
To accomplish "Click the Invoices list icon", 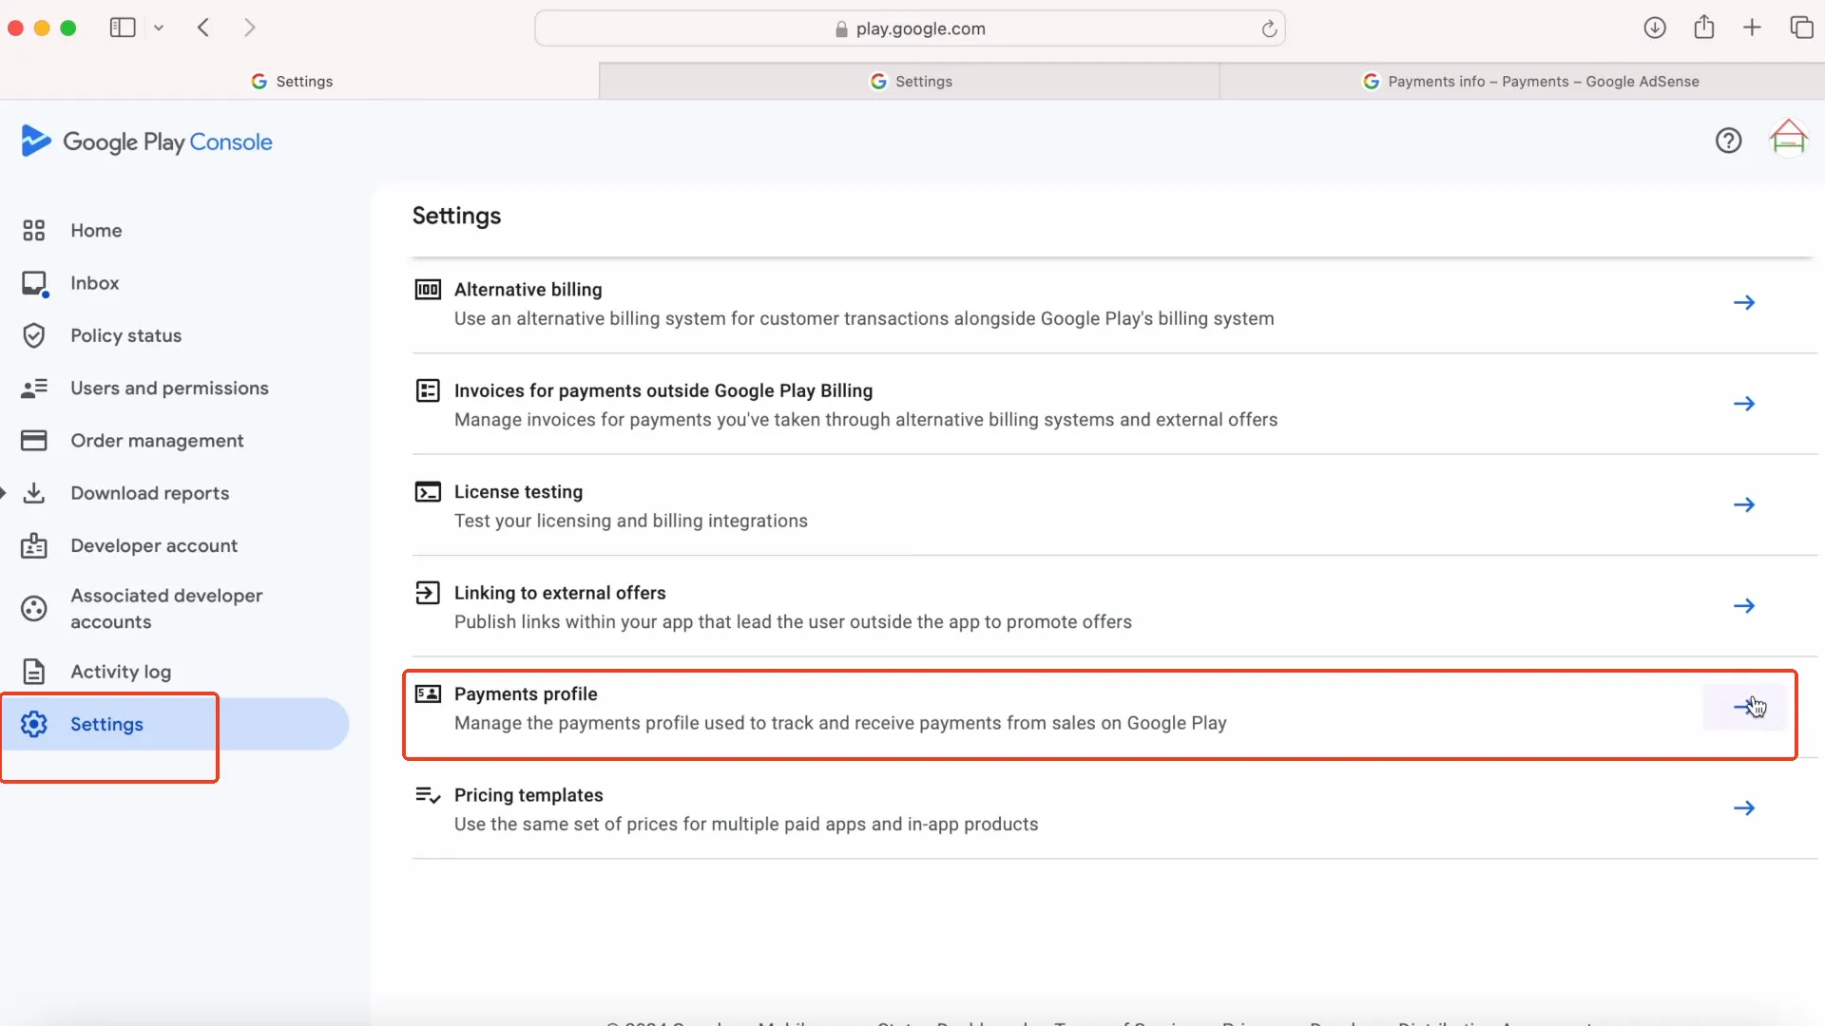I will tap(428, 390).
